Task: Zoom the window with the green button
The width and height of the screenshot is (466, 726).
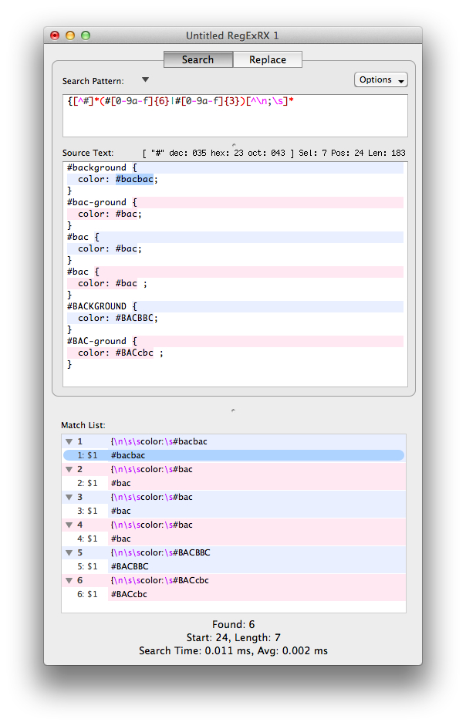Action: pos(86,35)
